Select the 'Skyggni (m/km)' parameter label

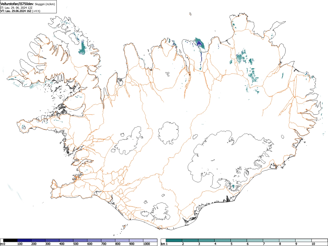(45, 4)
